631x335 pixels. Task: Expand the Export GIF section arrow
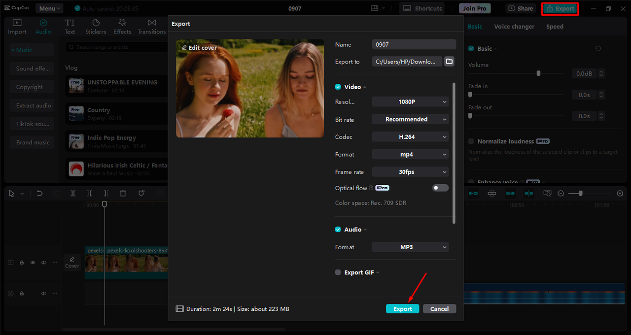click(x=378, y=272)
